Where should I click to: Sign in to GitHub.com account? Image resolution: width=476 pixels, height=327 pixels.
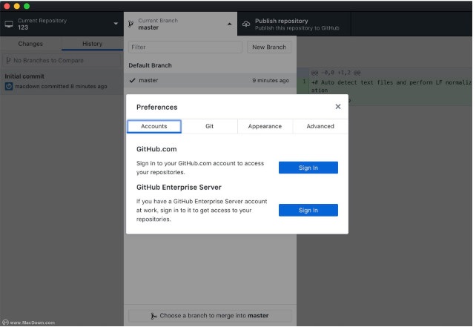308,168
